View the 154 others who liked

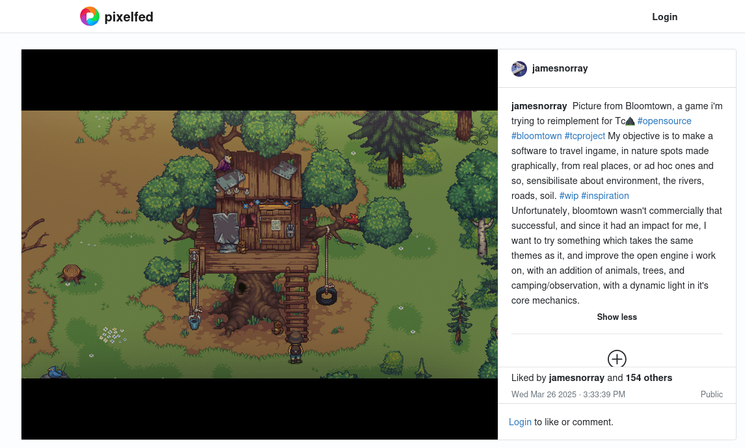pos(649,378)
